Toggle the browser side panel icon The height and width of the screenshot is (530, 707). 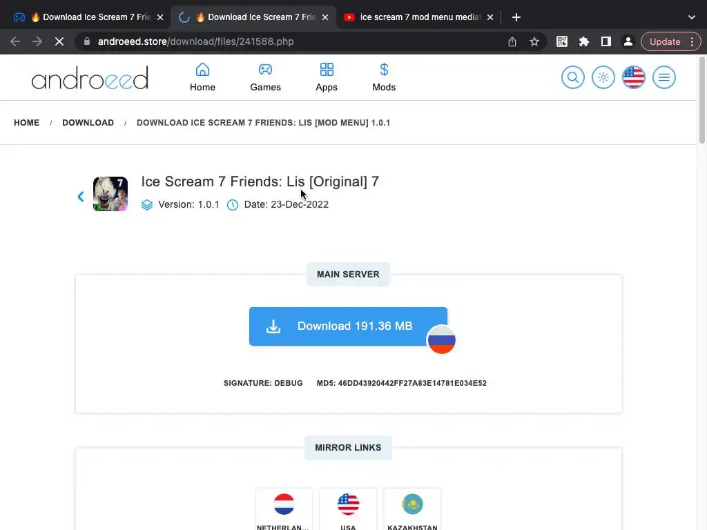click(x=606, y=41)
